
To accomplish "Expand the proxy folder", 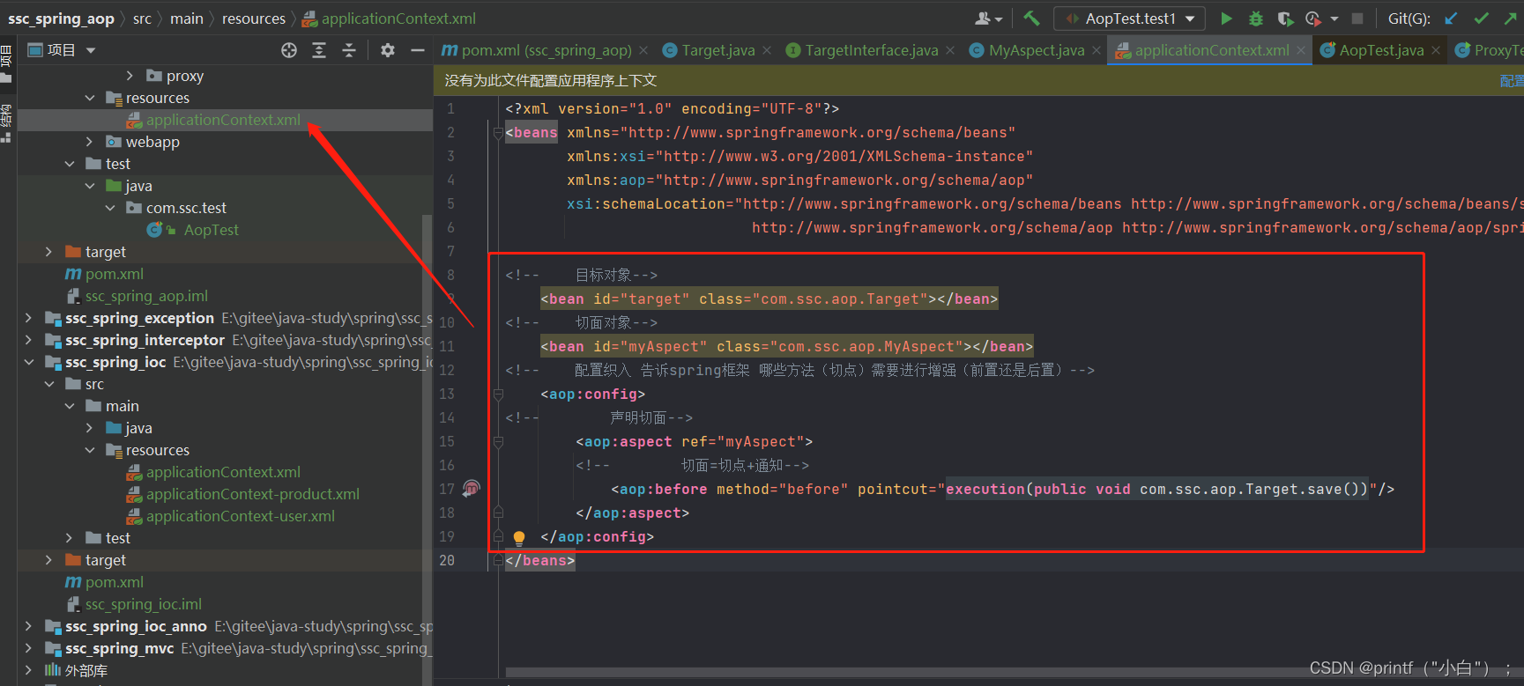I will point(130,76).
